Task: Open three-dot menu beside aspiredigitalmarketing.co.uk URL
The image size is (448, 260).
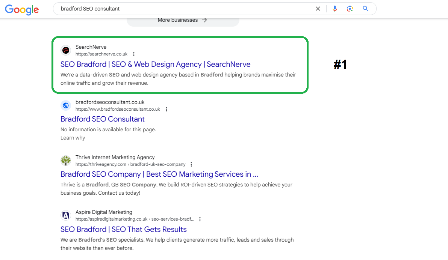Action: [x=200, y=219]
